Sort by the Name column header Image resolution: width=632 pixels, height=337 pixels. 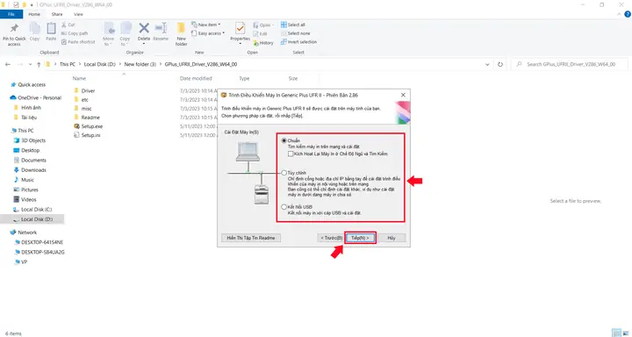pos(79,79)
